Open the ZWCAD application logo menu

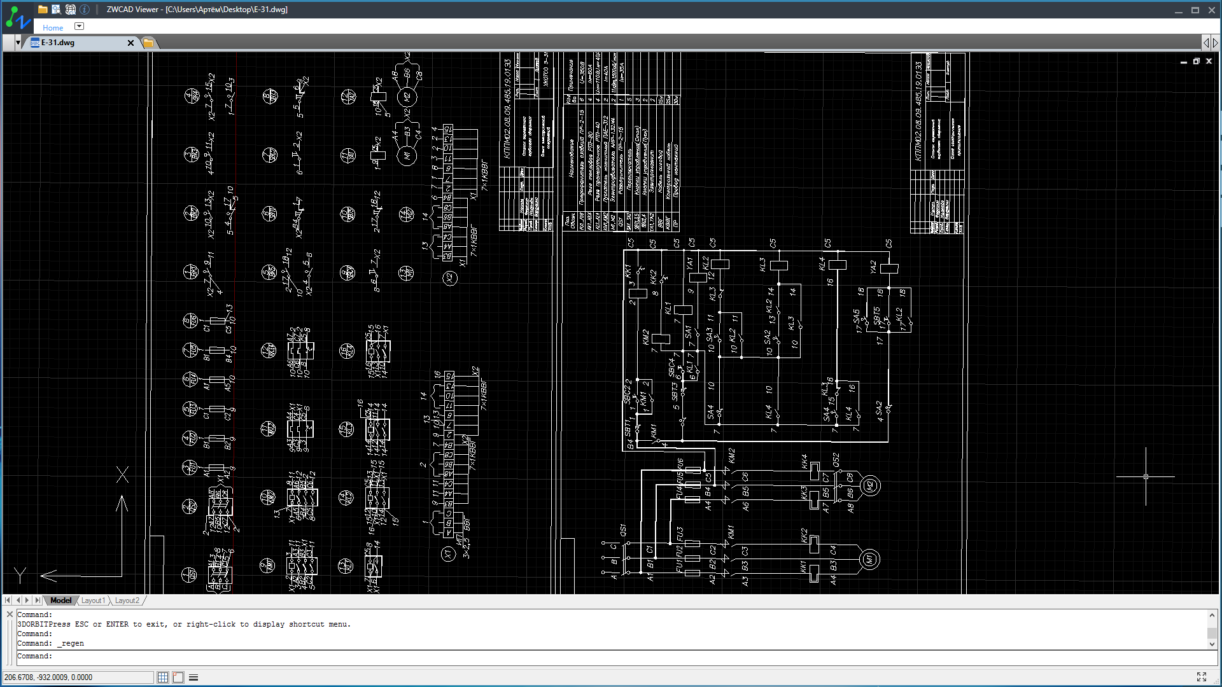(18, 17)
